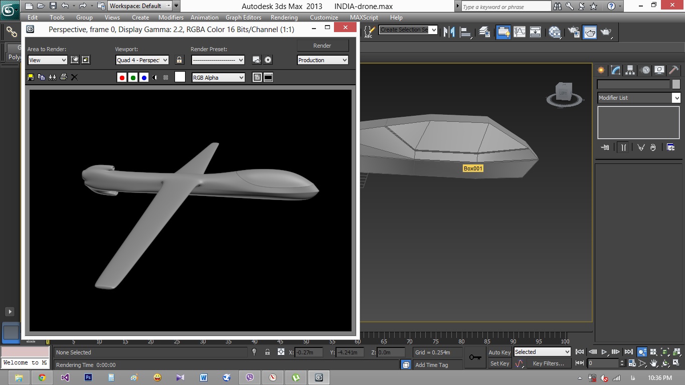Viewport: 685px width, 385px height.
Task: Open the Edit menu
Action: (x=33, y=17)
